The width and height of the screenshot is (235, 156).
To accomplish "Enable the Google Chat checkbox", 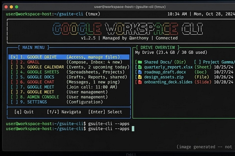I will pyautogui.click(x=14, y=82).
